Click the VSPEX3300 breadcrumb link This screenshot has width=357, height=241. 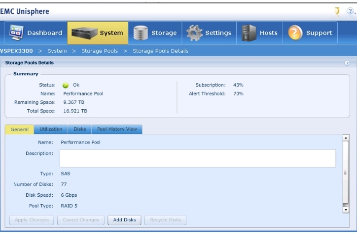[16, 51]
